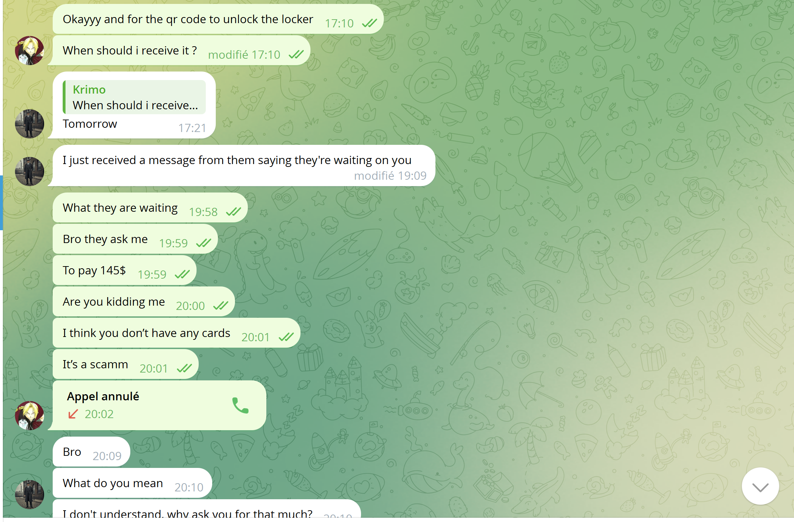Click the avatar beside 'What do you mean'
The width and height of the screenshot is (794, 522).
(29, 494)
